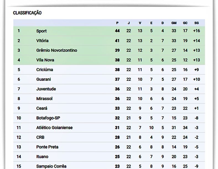Click the Sport team name
The width and height of the screenshot is (218, 169).
click(41, 31)
